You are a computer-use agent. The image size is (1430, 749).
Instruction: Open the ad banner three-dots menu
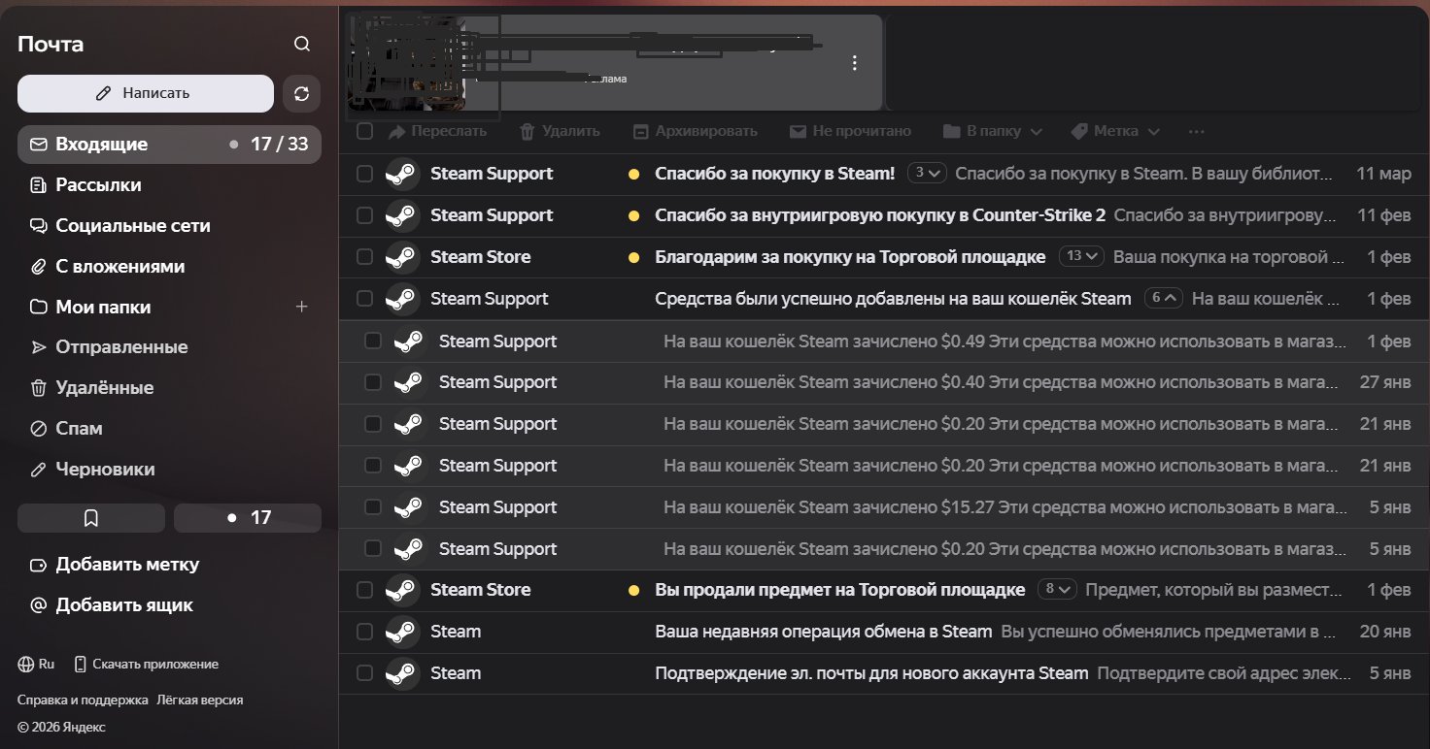pos(855,63)
